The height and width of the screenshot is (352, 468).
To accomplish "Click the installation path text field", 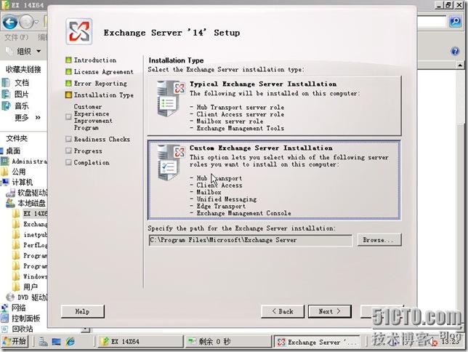I will coord(251,240).
